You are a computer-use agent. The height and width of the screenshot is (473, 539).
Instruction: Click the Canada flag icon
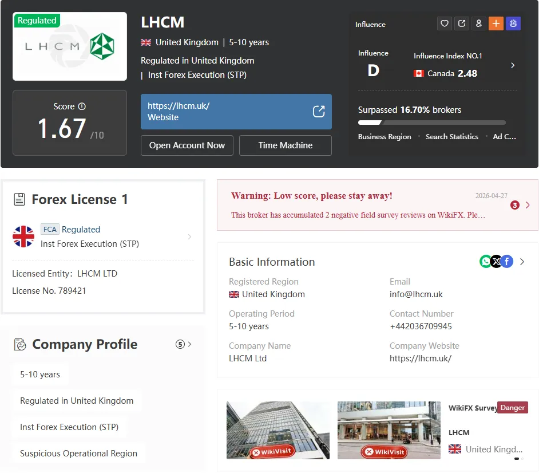pyautogui.click(x=418, y=73)
